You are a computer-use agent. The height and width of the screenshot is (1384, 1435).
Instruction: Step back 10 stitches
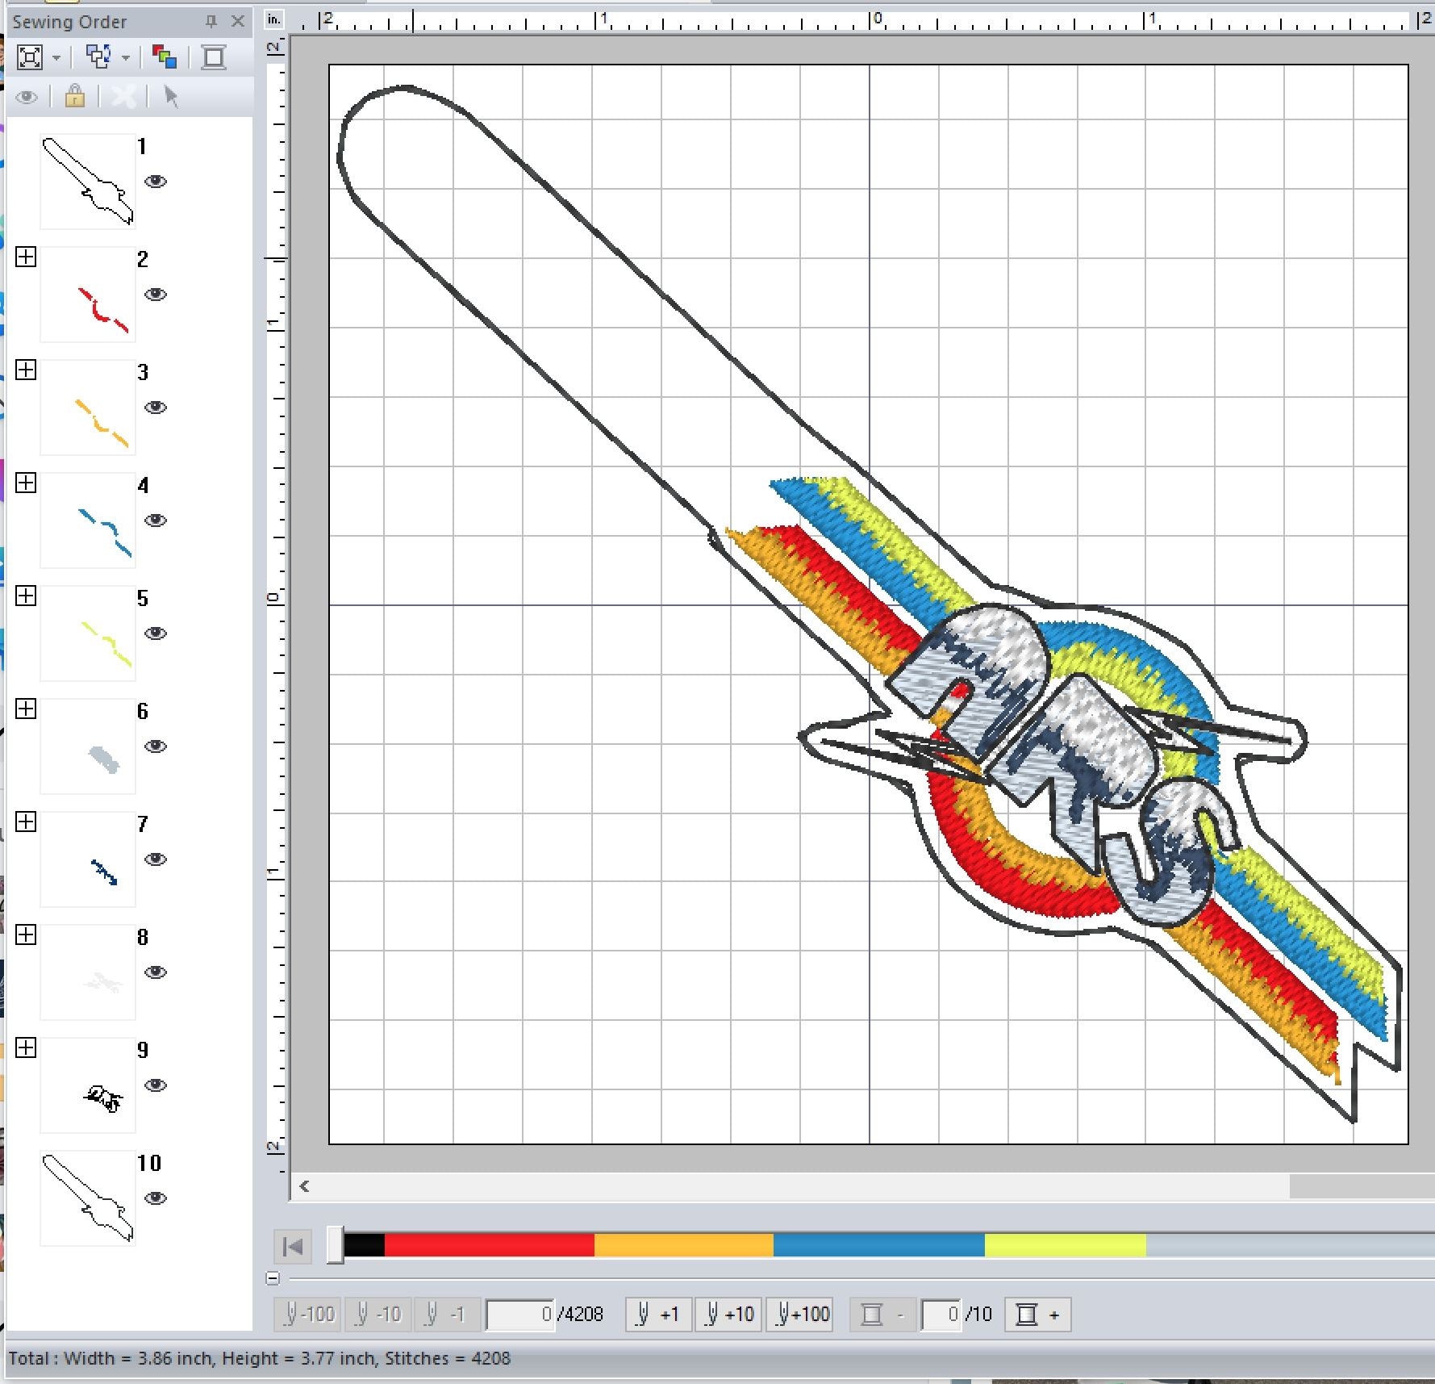[x=378, y=1315]
